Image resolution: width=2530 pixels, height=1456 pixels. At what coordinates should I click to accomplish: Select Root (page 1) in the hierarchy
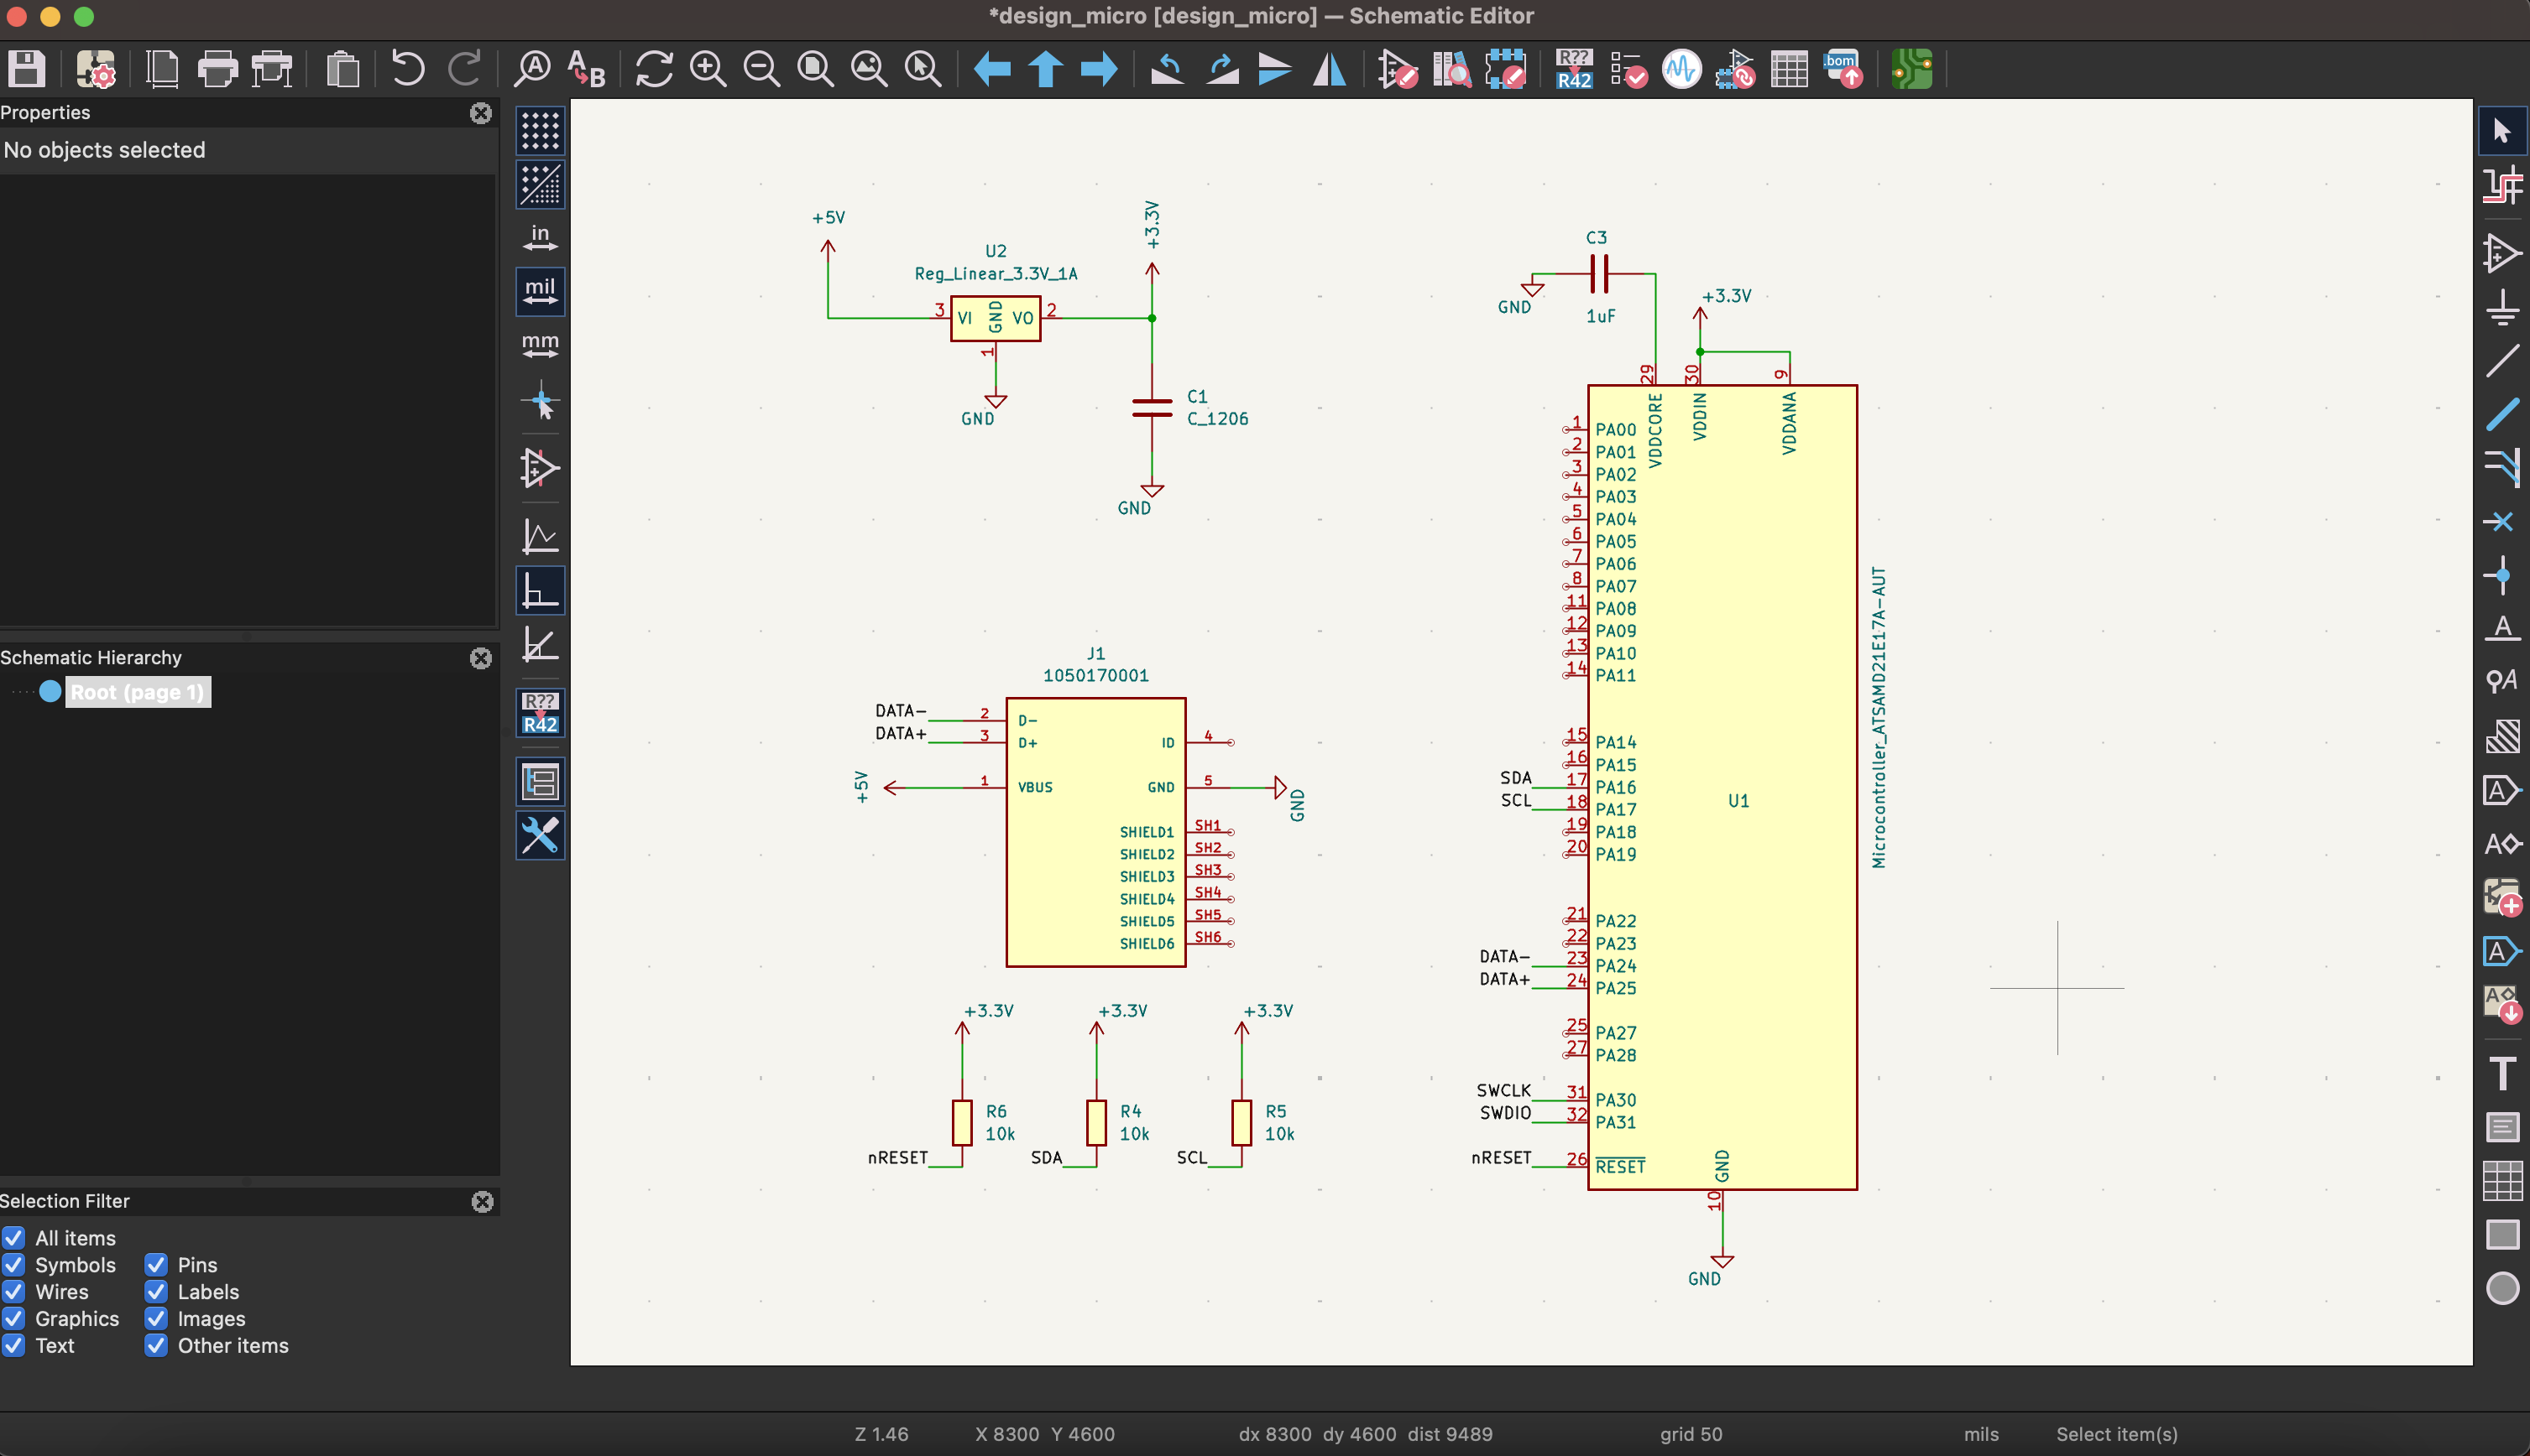click(137, 691)
